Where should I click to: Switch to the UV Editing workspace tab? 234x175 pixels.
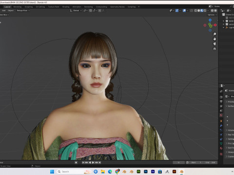40,7
